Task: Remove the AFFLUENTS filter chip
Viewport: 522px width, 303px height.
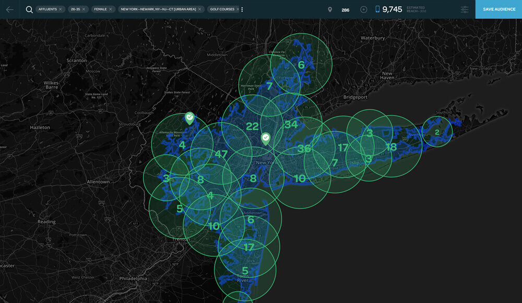Action: (x=60, y=9)
